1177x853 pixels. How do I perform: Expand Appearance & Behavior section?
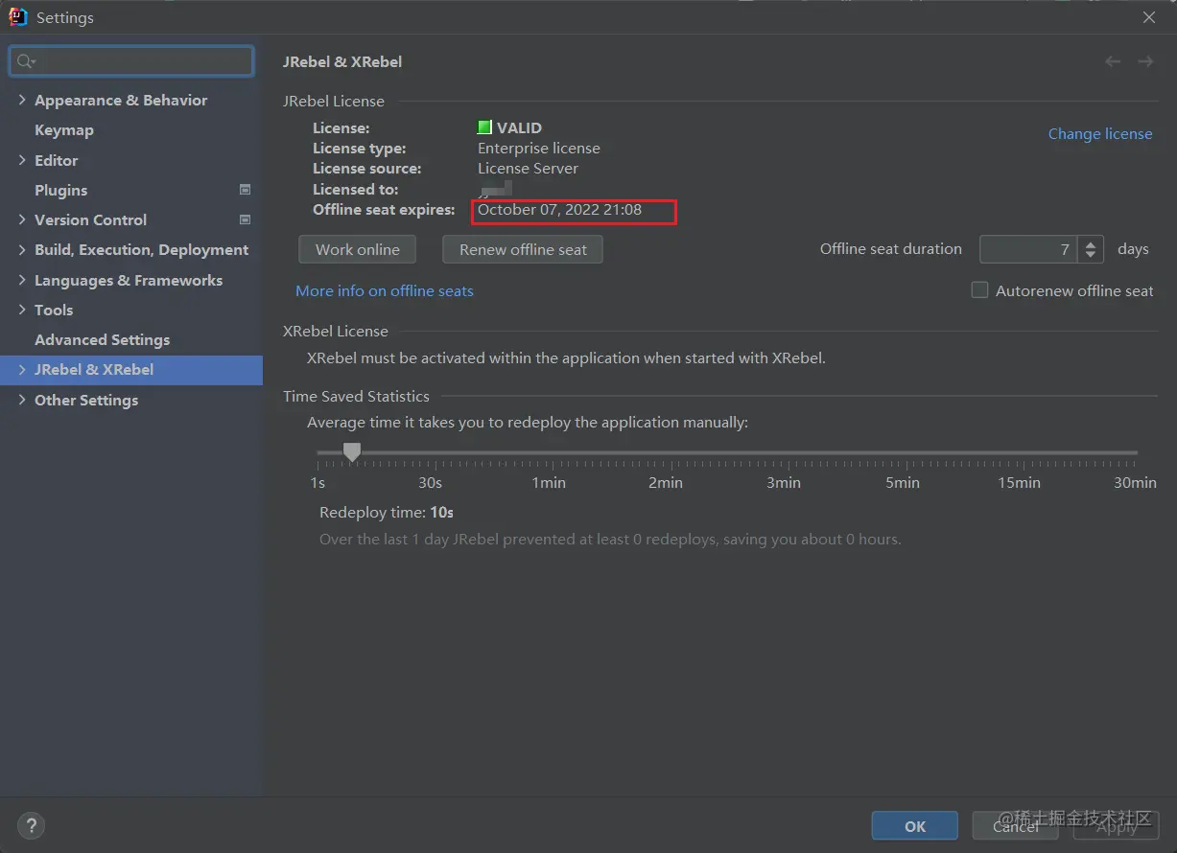(x=21, y=100)
